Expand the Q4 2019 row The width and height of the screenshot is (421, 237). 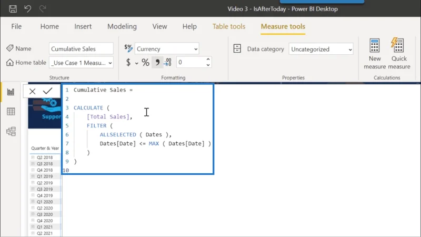33,195
